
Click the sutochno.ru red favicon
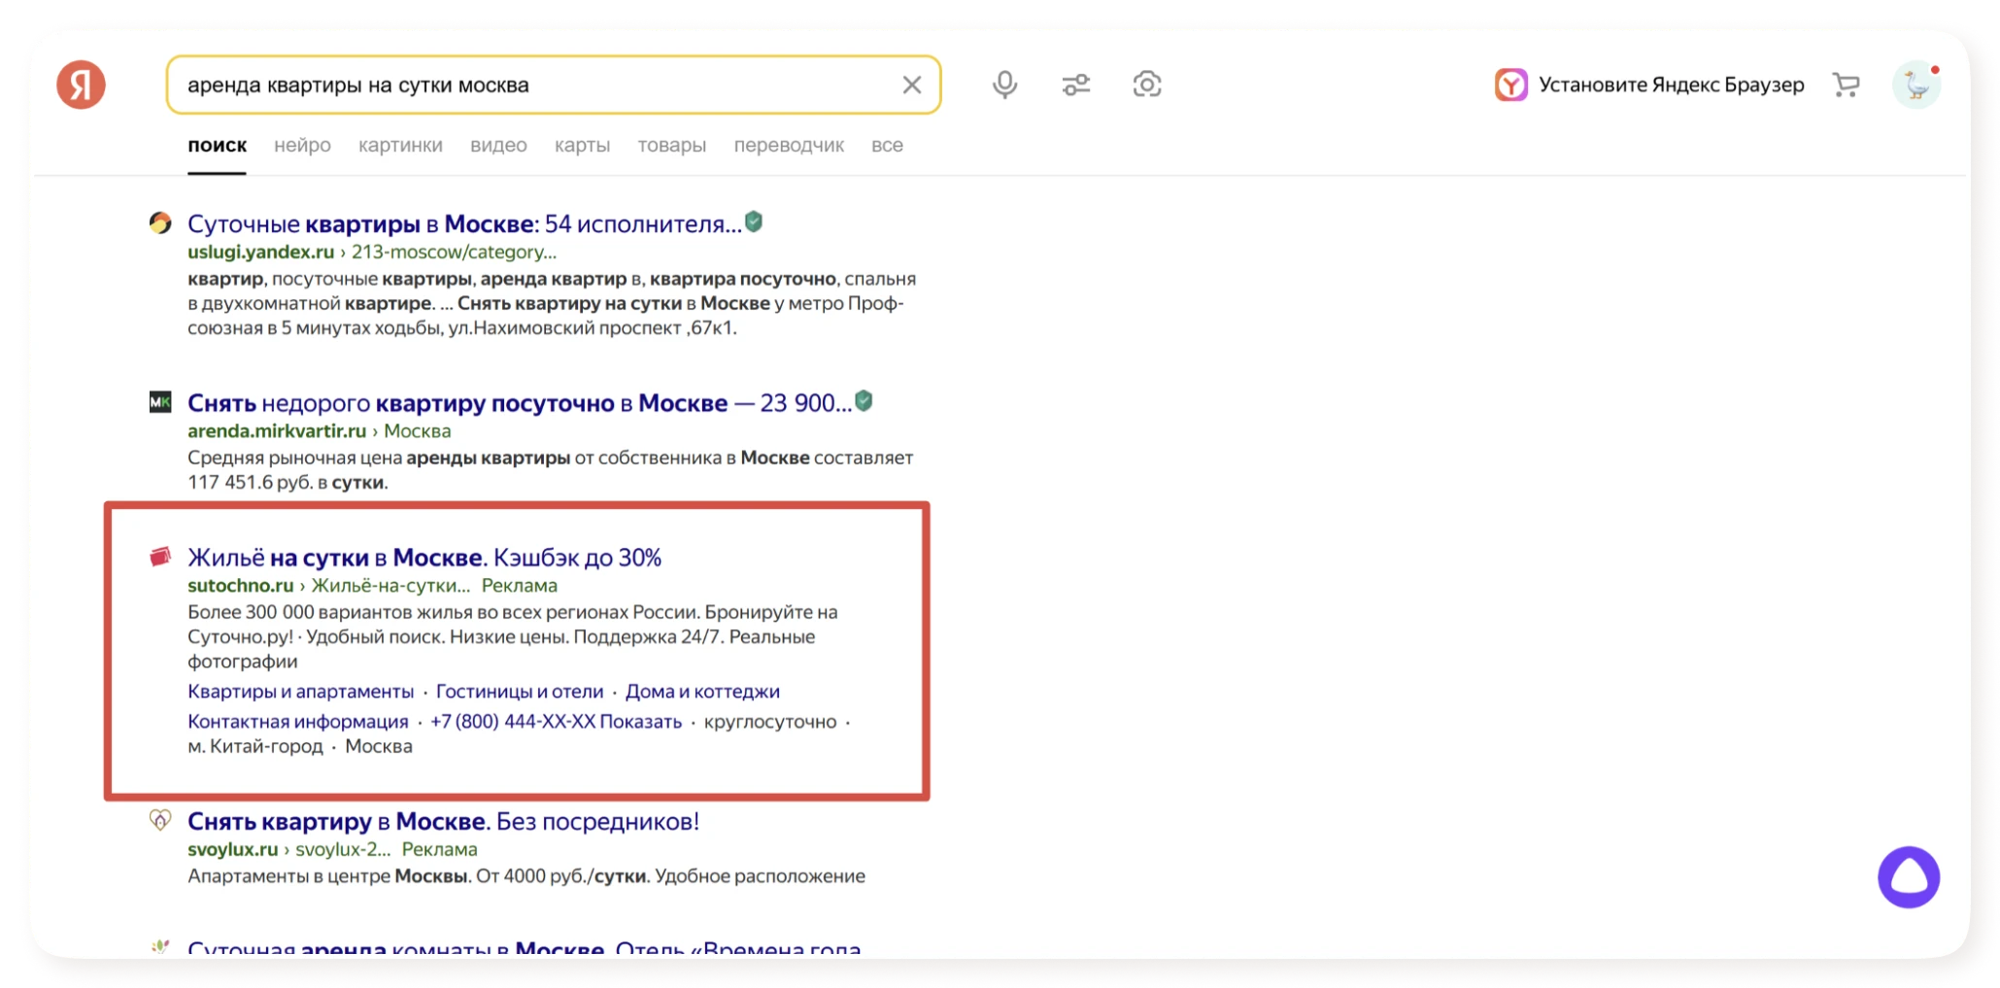click(x=160, y=557)
